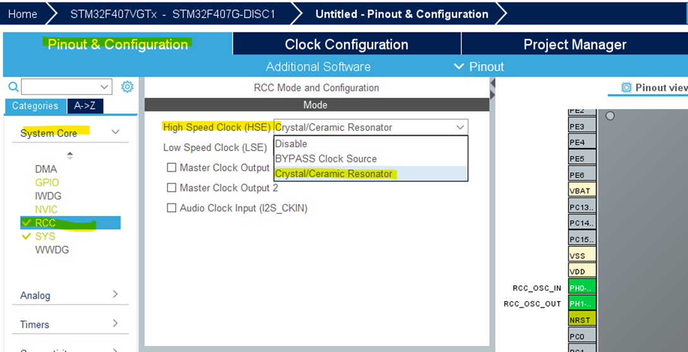Viewport: 688px width, 352px height.
Task: Collapse the configuration panel left arrow
Action: (492, 82)
